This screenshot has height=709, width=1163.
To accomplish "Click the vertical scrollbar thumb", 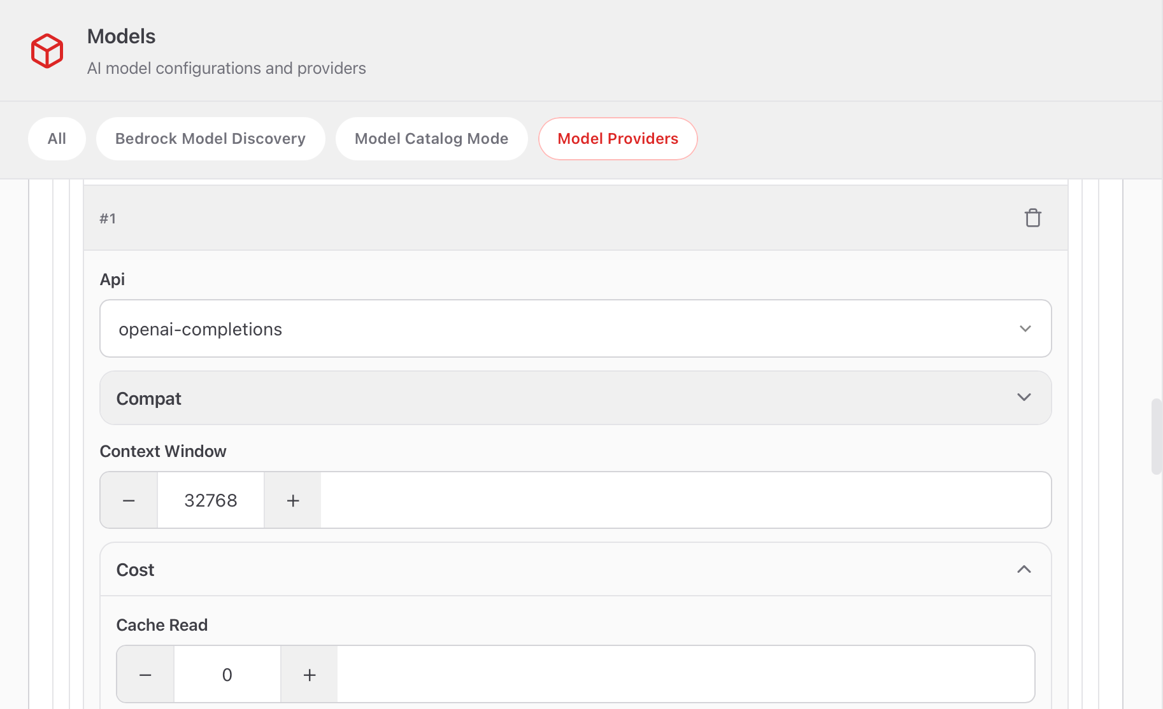I will [1156, 437].
